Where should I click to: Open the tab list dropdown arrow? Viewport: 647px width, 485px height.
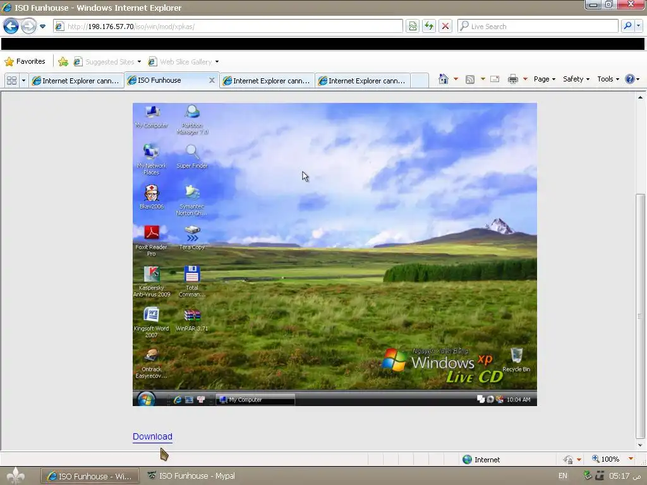(x=23, y=80)
